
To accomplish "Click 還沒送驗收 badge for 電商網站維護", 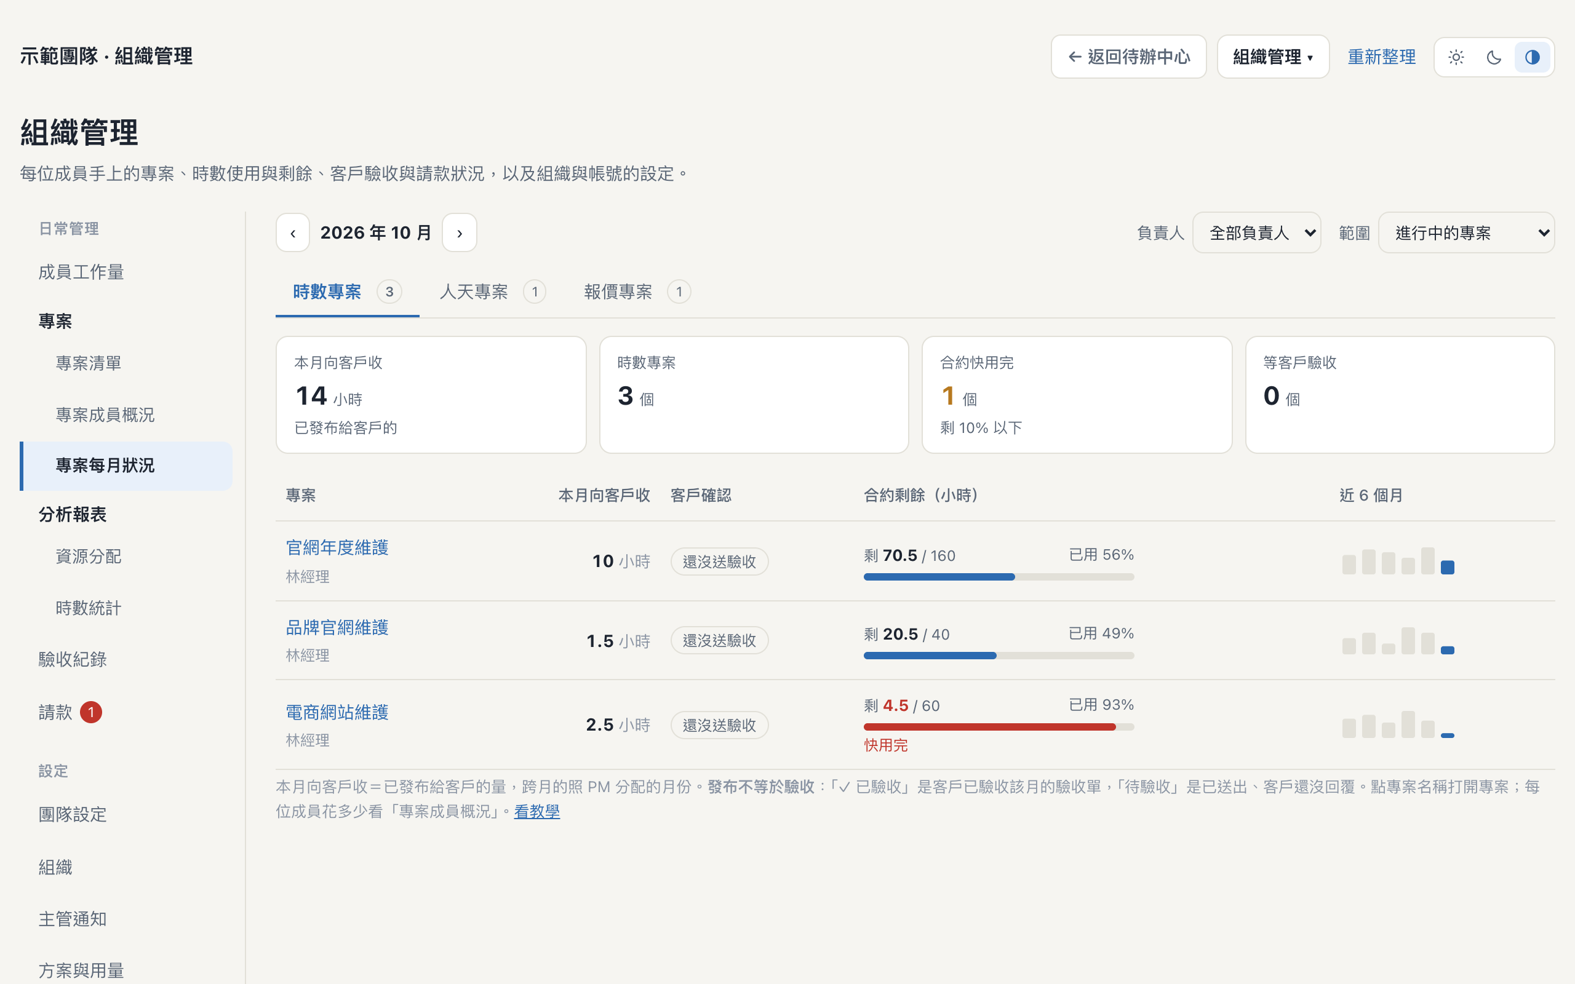I will (x=719, y=725).
